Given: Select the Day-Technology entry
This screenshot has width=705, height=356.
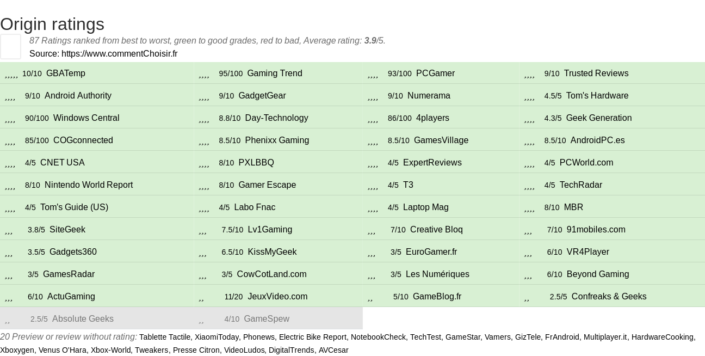Looking at the screenshot, I should [277, 118].
